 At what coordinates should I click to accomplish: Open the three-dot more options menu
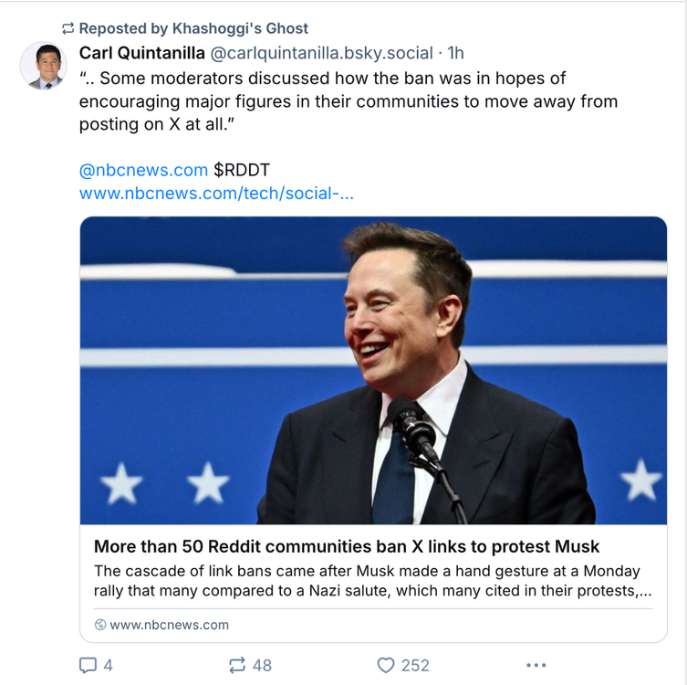tap(536, 665)
